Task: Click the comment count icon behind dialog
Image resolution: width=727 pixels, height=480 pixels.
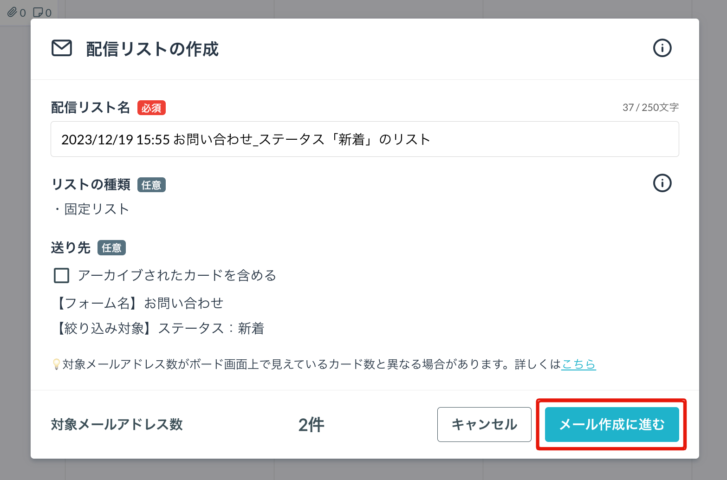Action: click(38, 13)
